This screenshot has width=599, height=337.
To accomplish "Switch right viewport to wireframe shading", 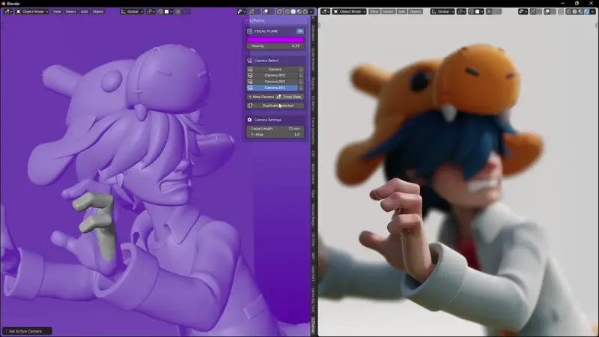I will point(569,11).
